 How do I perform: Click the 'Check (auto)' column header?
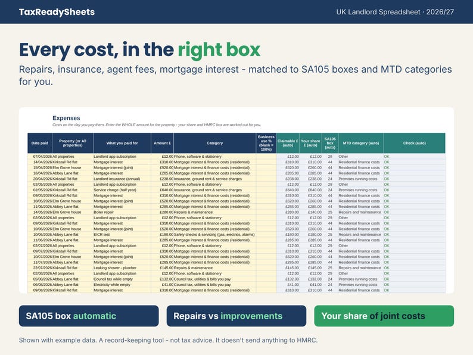(x=415, y=143)
